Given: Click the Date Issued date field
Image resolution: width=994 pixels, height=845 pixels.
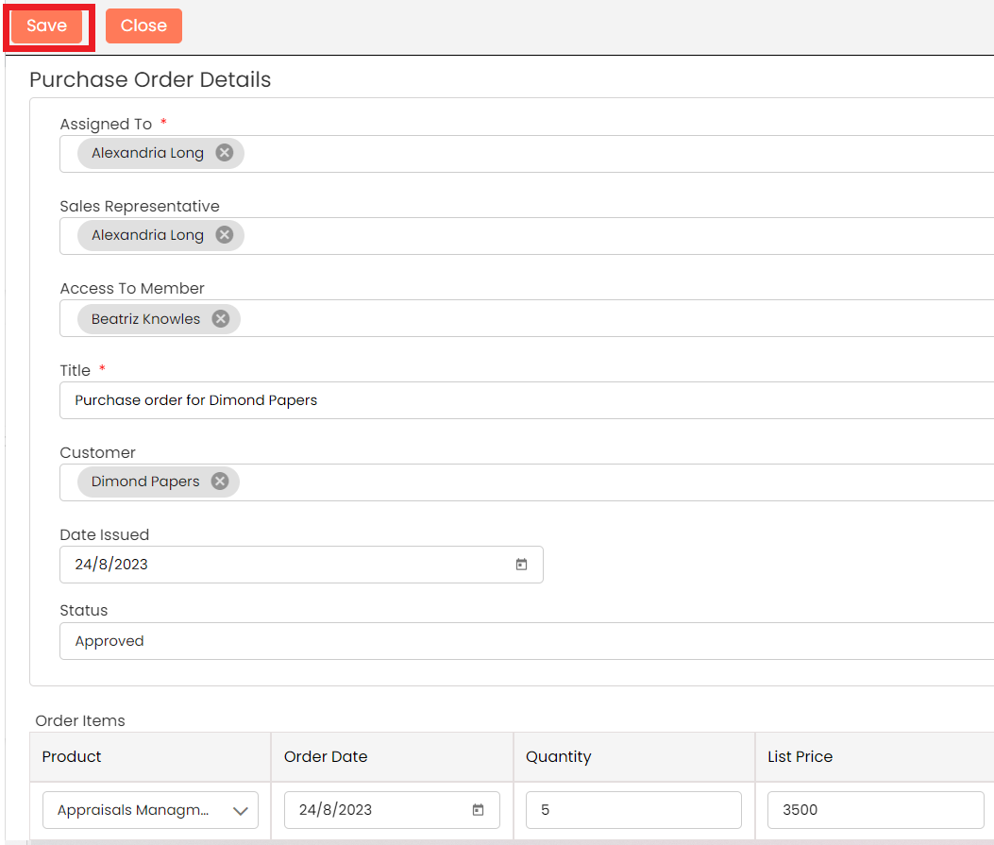Looking at the screenshot, I should pyautogui.click(x=283, y=565).
